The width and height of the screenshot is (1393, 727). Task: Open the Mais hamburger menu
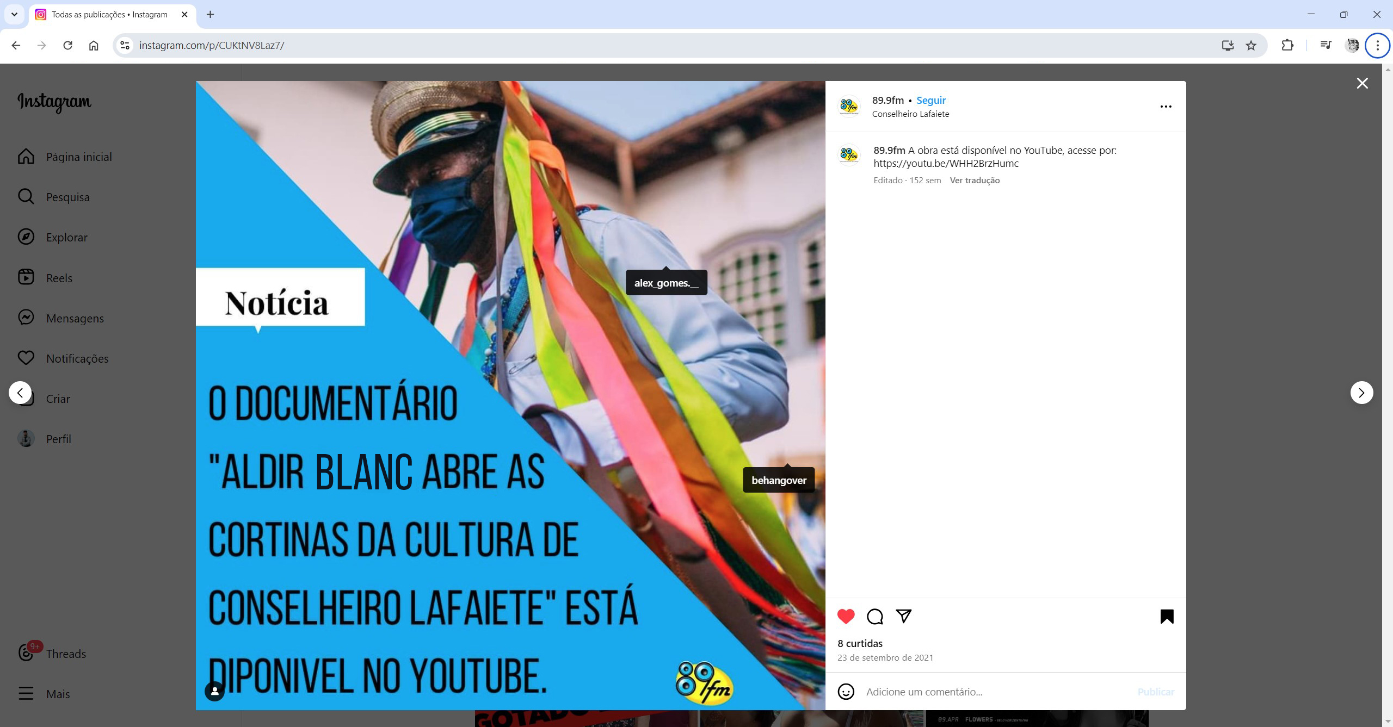(26, 693)
